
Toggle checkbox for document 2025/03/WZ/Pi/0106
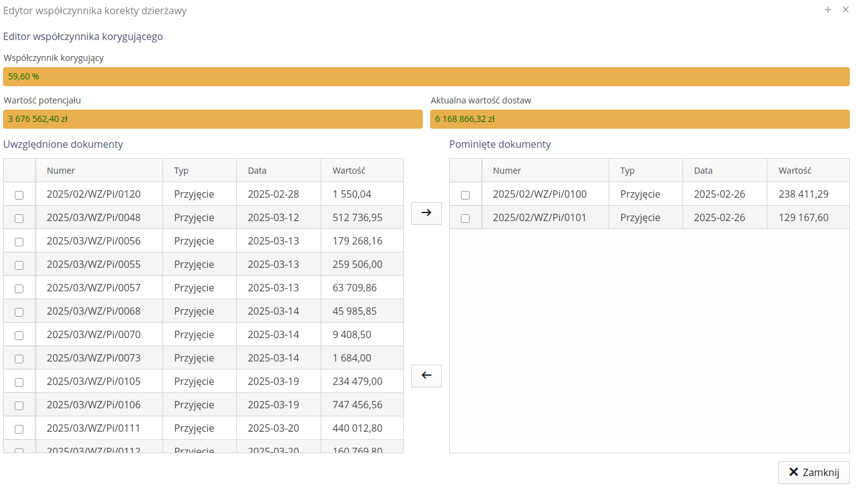coord(19,406)
